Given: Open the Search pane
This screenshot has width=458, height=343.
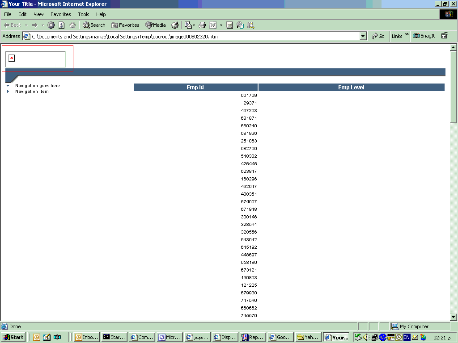Looking at the screenshot, I should (94, 25).
